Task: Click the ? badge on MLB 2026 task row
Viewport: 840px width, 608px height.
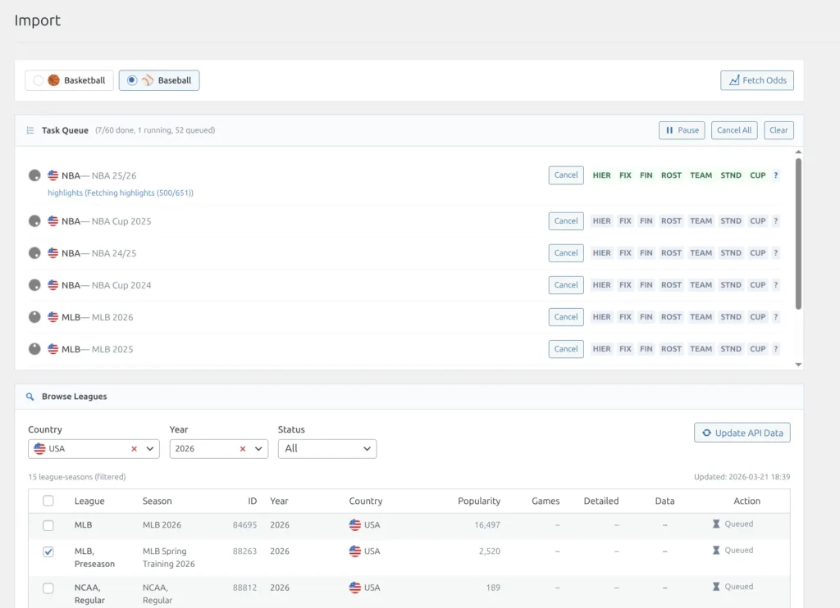Action: [x=775, y=317]
